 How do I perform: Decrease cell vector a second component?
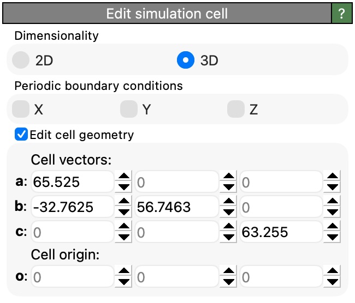click(x=229, y=186)
